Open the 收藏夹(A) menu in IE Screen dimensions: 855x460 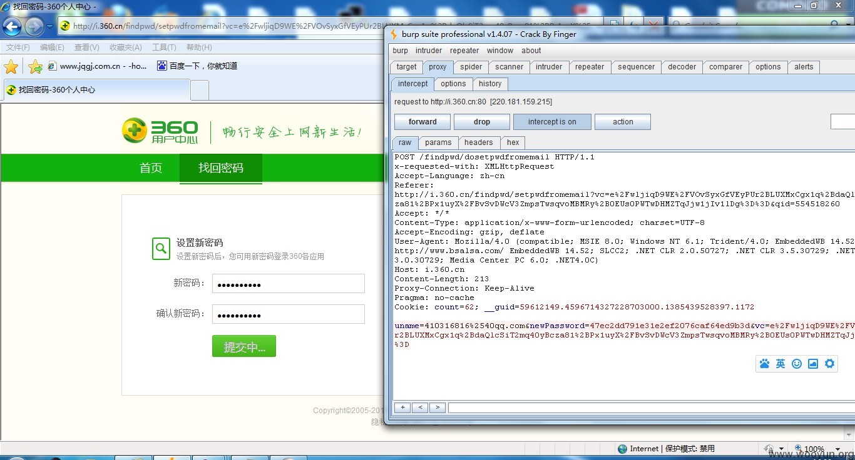[125, 47]
